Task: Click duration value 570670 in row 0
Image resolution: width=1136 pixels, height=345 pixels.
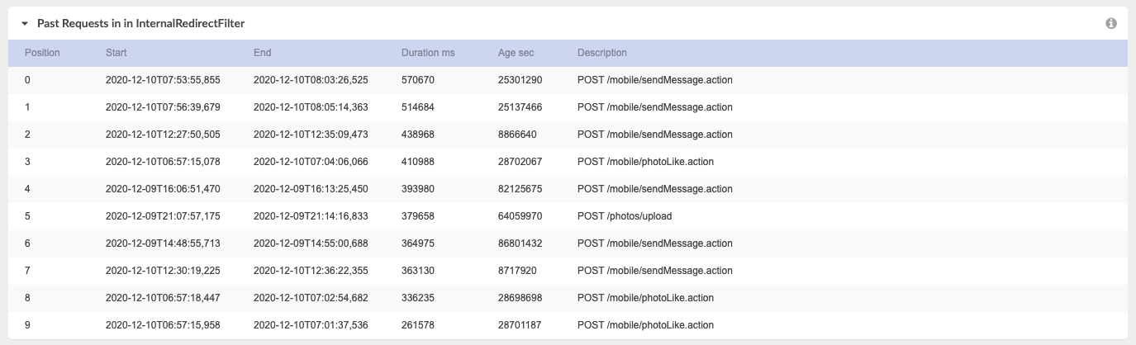Action: pyautogui.click(x=418, y=80)
